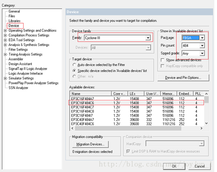Sort devices by Name column header
Screen dimensions: 217x172
pyautogui.click(x=91, y=94)
